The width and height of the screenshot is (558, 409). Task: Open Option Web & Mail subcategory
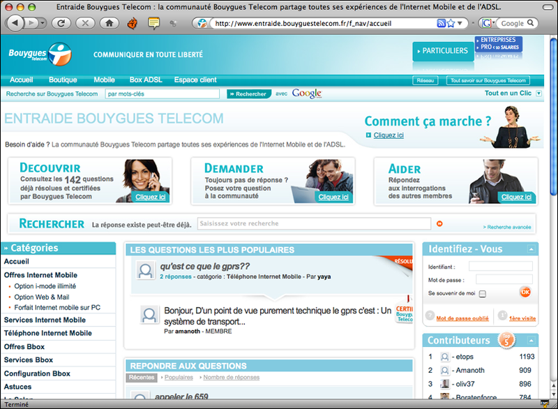pos(42,297)
